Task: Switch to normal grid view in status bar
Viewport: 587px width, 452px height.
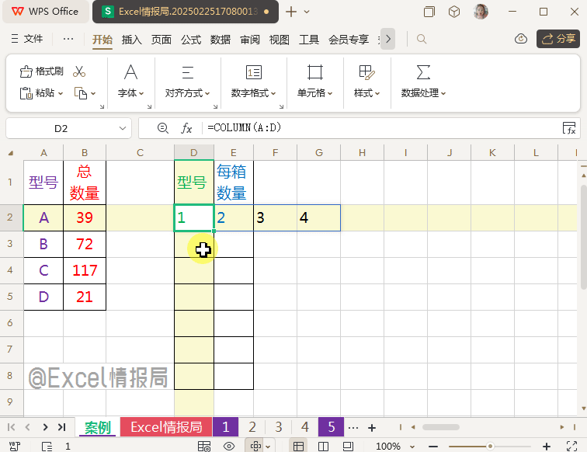Action: pos(297,446)
